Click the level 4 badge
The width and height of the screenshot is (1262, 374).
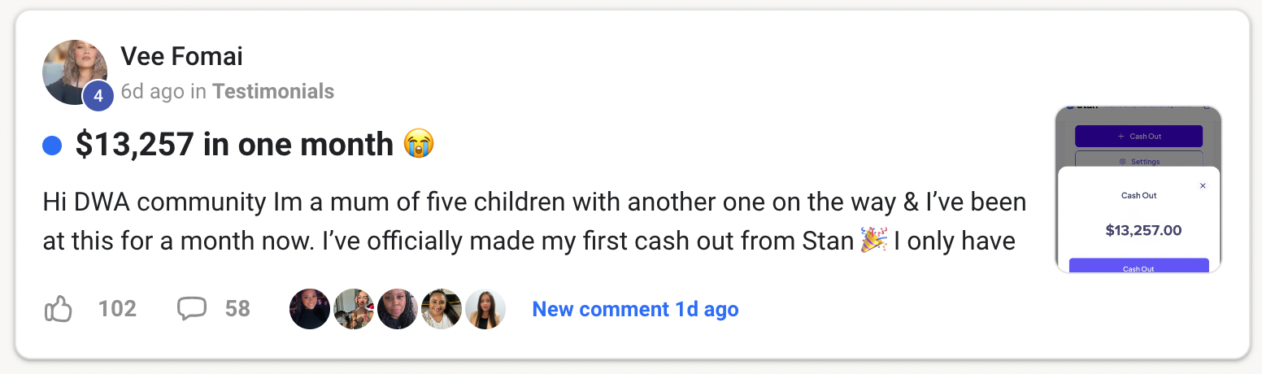[98, 96]
